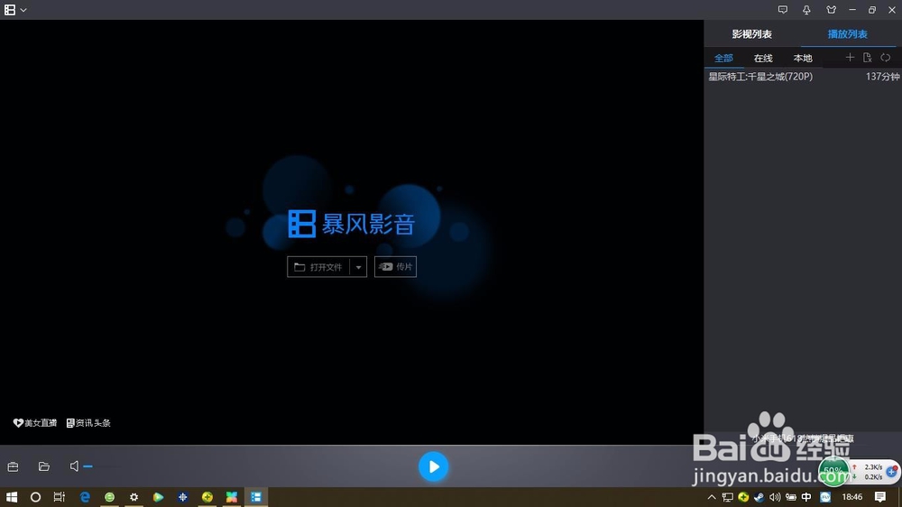The image size is (902, 507).
Task: Toggle the 中 input method indicator
Action: coord(806,497)
